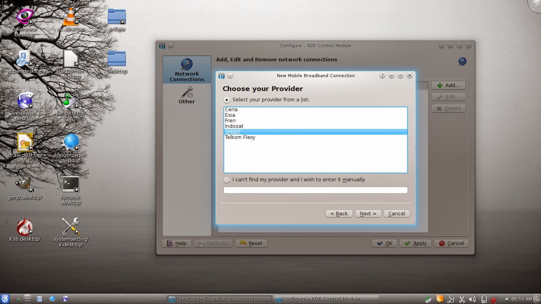The width and height of the screenshot is (541, 304).
Task: Click the Add... button in the Configure window
Action: tap(448, 85)
